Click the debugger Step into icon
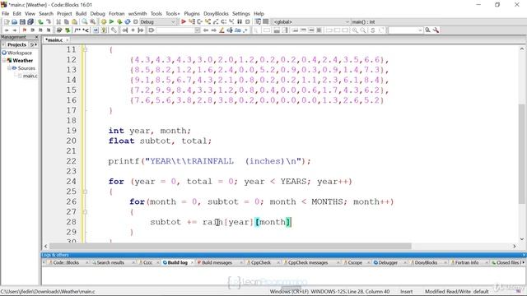527x296 pixels. pyautogui.click(x=208, y=22)
